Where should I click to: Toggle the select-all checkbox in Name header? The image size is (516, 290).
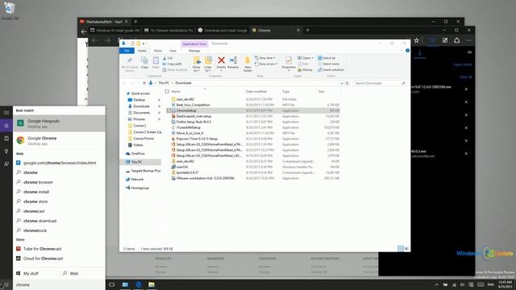[x=167, y=91]
